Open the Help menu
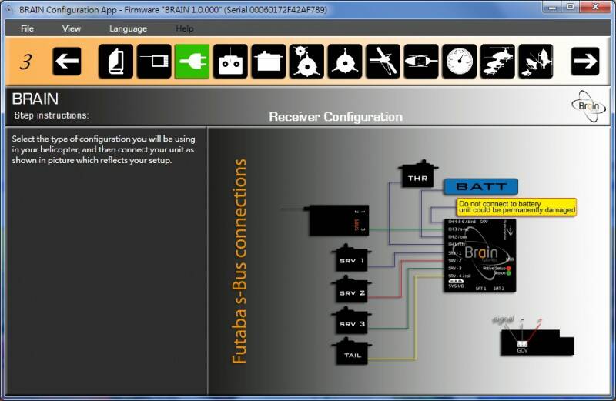 coord(185,28)
